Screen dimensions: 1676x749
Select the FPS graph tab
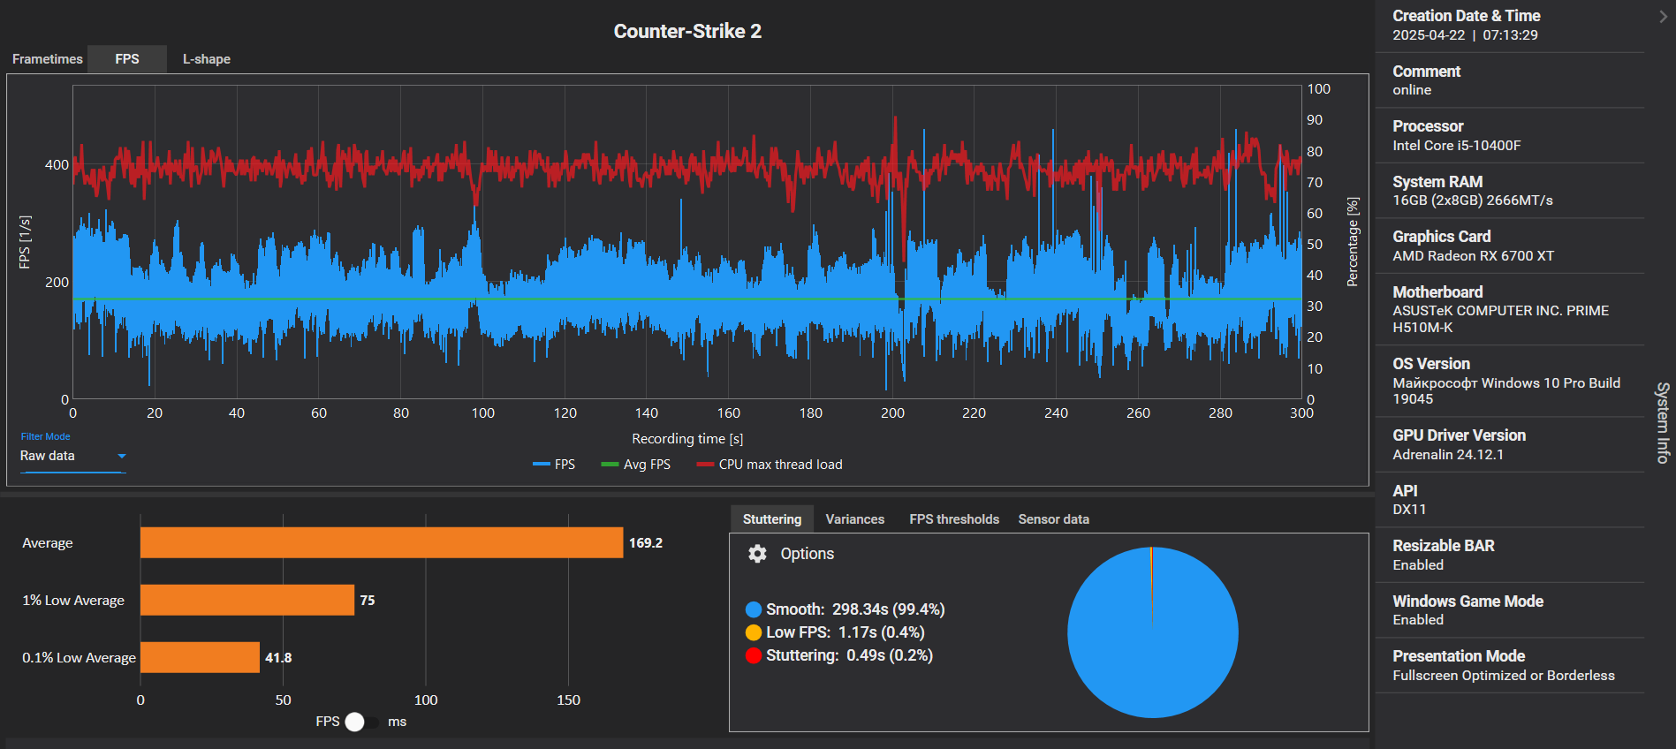coord(127,59)
